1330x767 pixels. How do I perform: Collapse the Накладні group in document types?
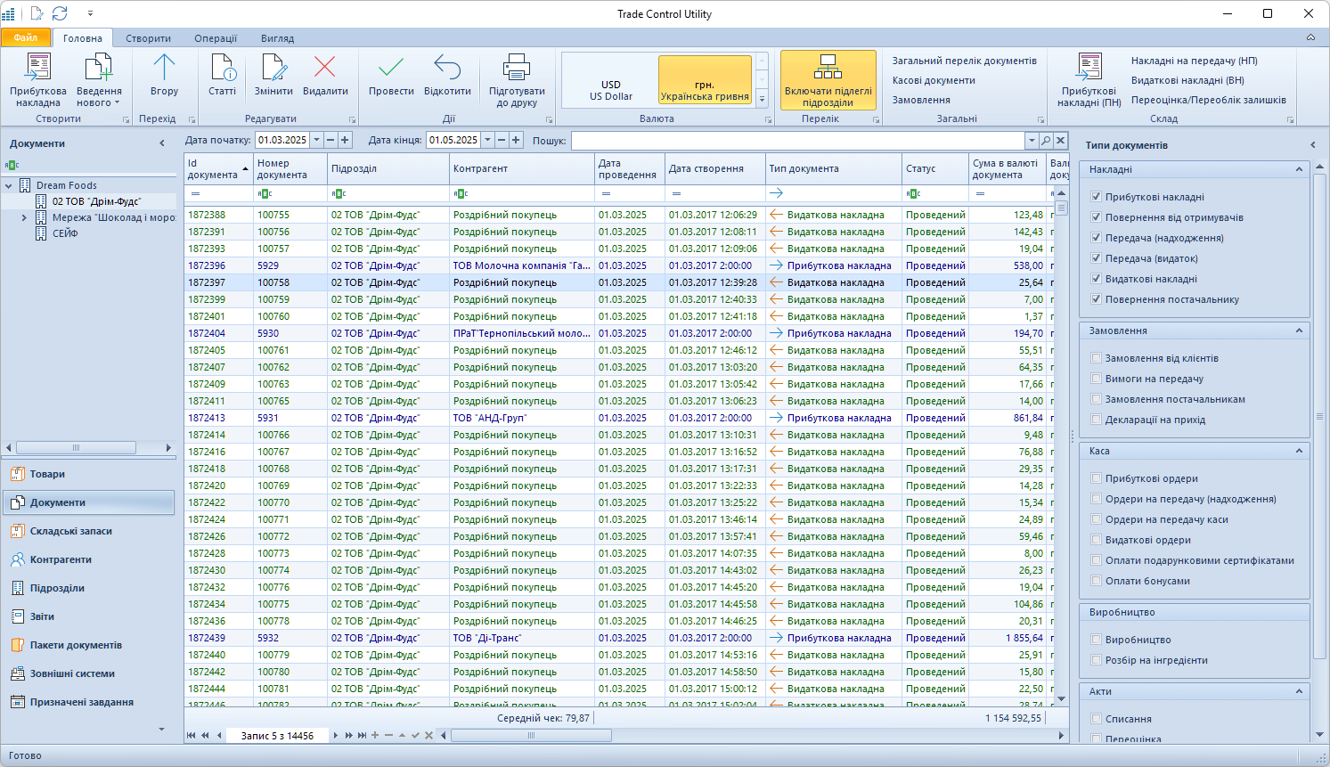tap(1299, 169)
